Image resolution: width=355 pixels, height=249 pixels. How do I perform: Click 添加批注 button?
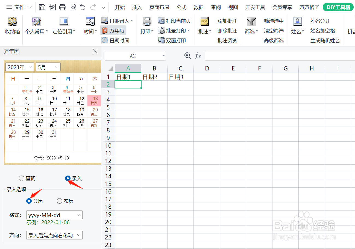coord(227,21)
